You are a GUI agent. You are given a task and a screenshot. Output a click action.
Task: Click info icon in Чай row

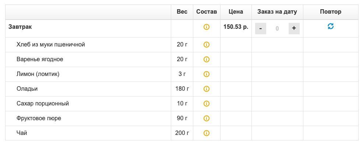click(206, 133)
